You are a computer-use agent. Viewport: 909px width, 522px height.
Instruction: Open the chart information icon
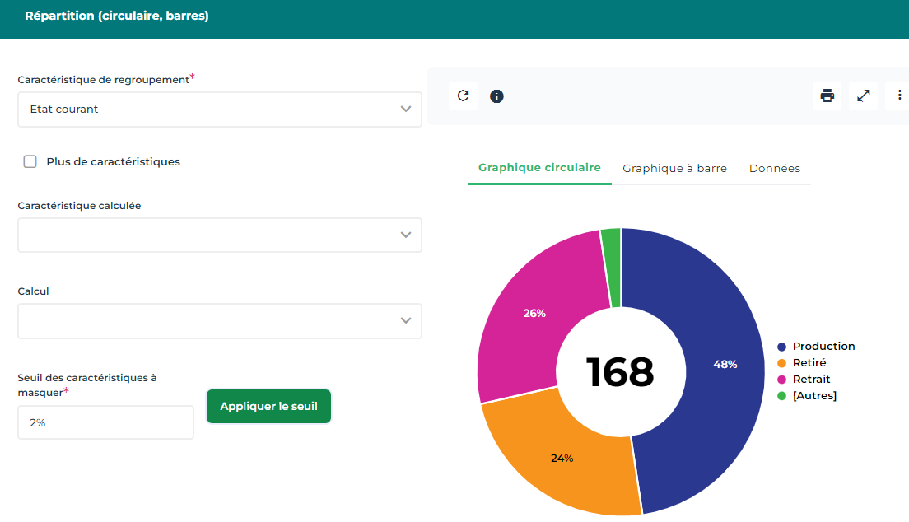click(496, 96)
